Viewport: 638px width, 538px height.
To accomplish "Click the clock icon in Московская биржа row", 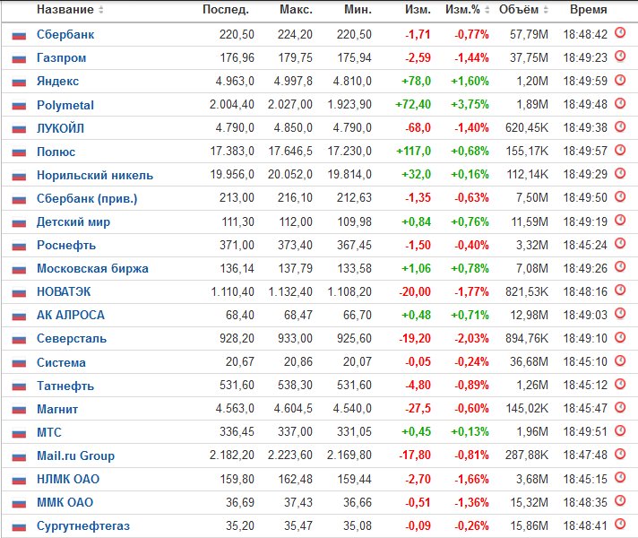I will point(620,266).
